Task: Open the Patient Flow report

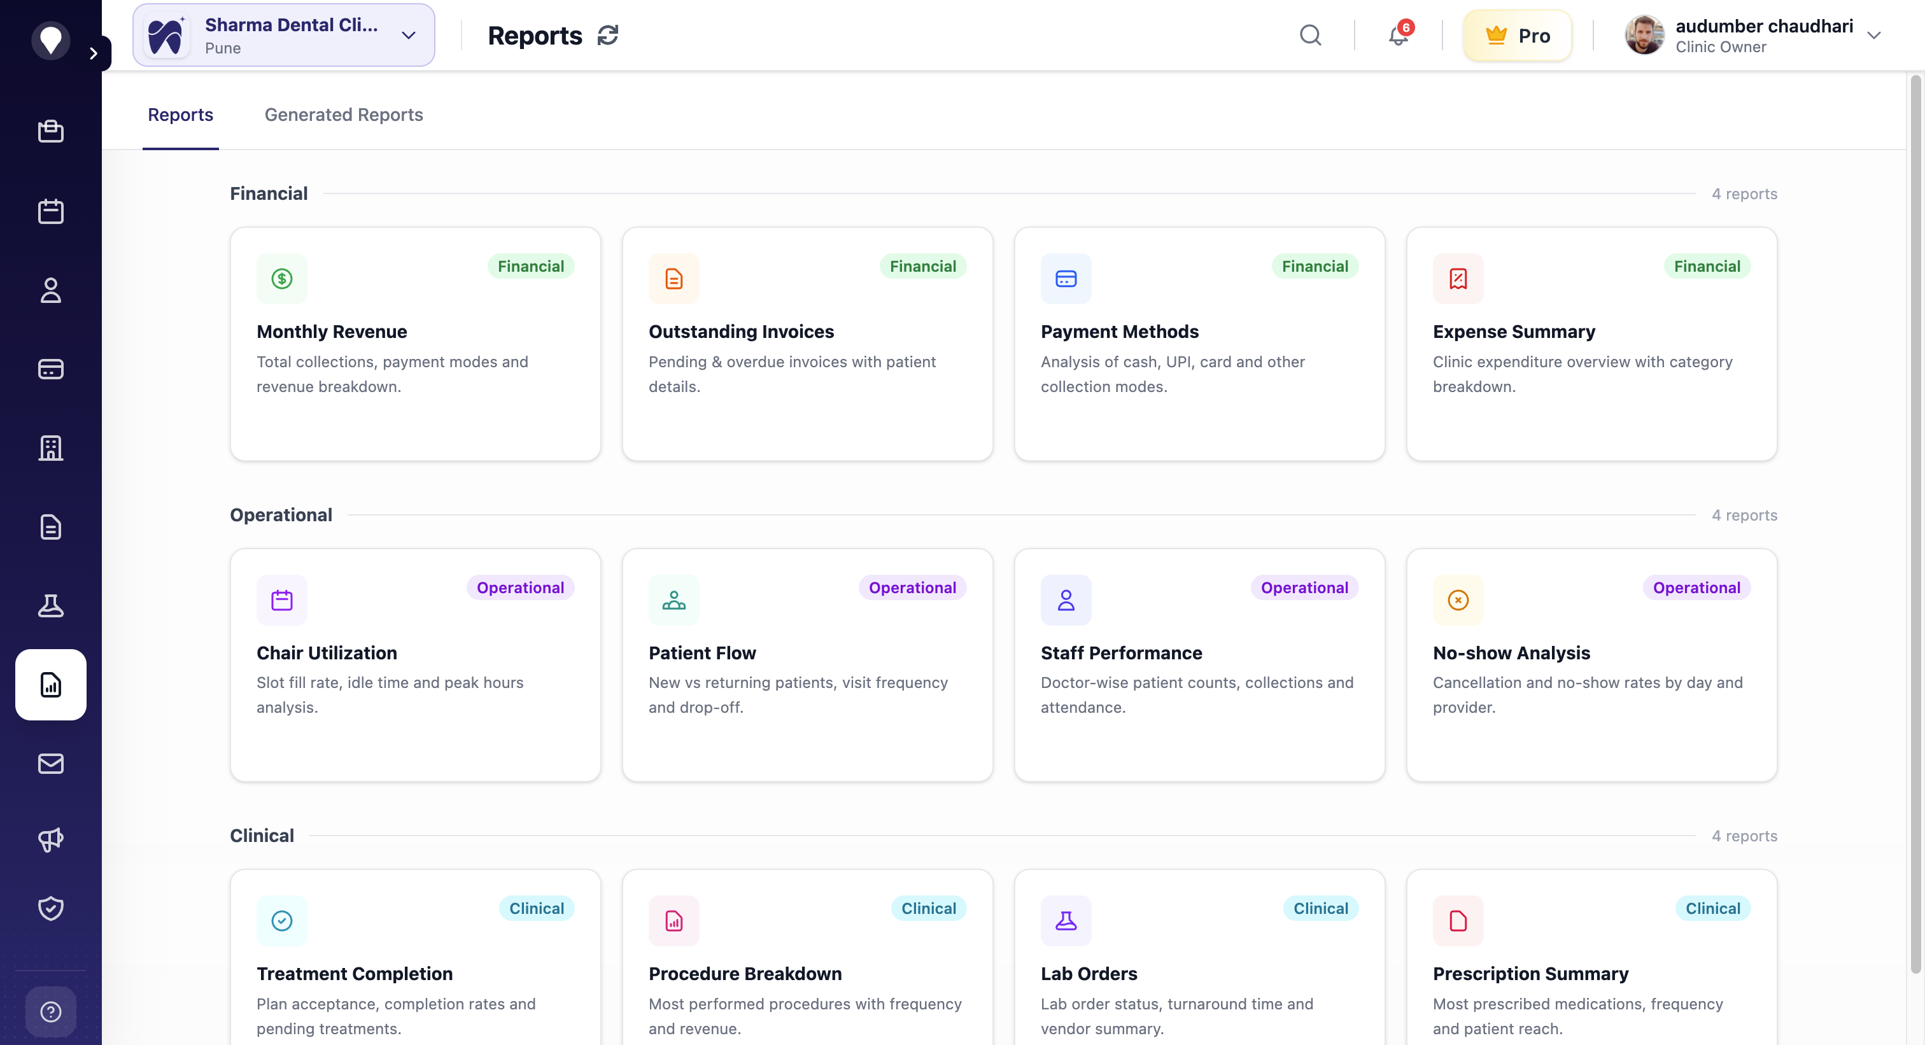Action: click(807, 665)
